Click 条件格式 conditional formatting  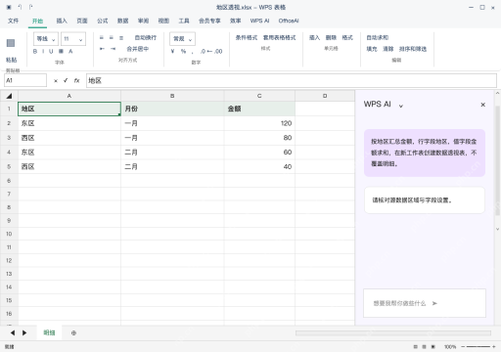[x=247, y=38]
